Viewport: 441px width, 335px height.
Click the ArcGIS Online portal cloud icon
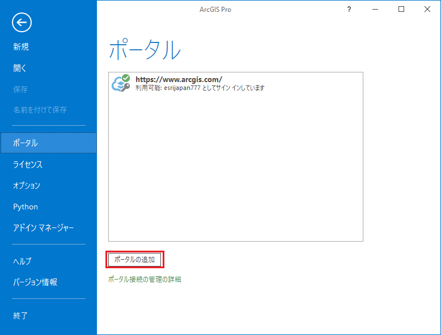click(121, 83)
